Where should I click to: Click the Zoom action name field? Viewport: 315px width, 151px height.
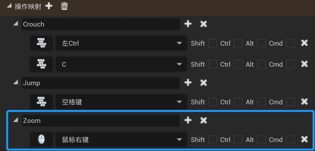[x=101, y=121]
